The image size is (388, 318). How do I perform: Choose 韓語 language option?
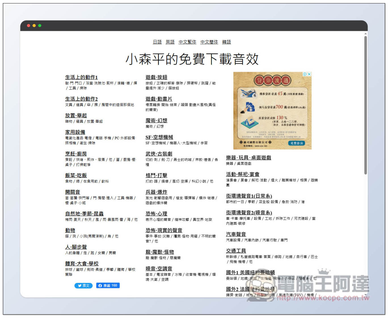tap(226, 42)
